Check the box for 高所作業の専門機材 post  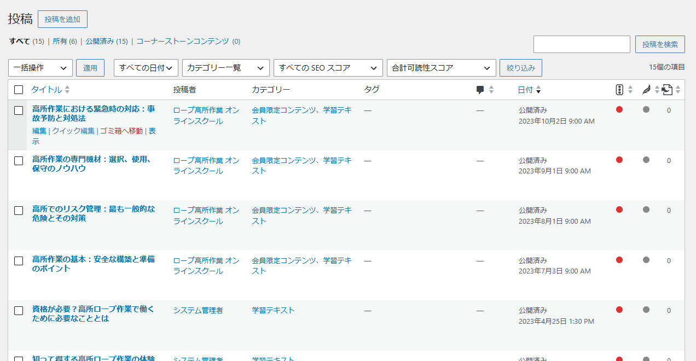click(19, 161)
